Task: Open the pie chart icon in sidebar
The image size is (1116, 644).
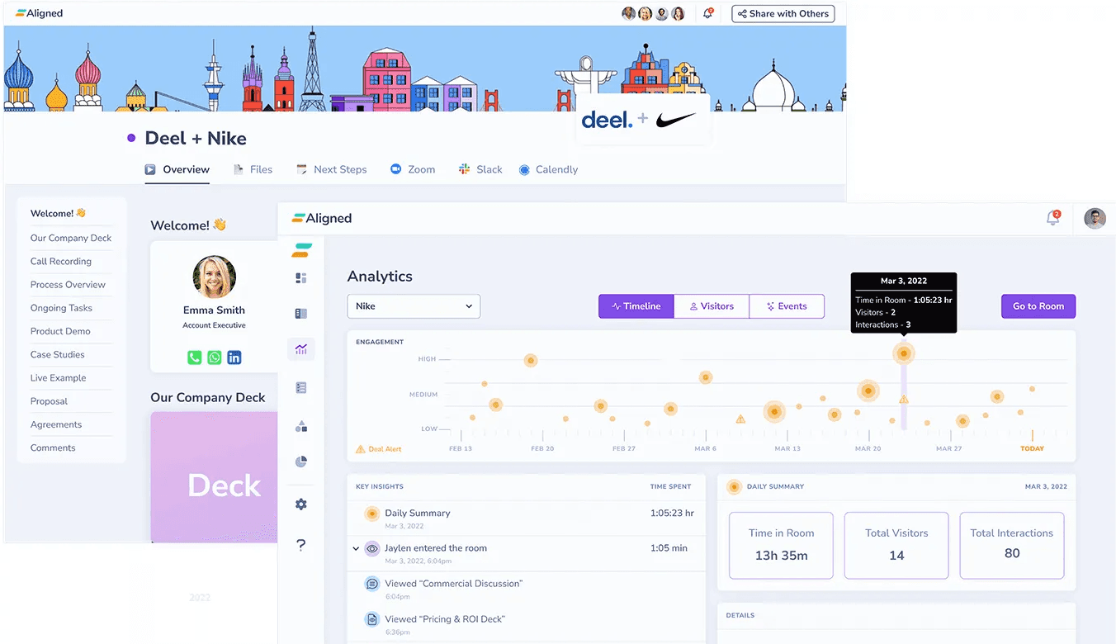Action: 301,462
